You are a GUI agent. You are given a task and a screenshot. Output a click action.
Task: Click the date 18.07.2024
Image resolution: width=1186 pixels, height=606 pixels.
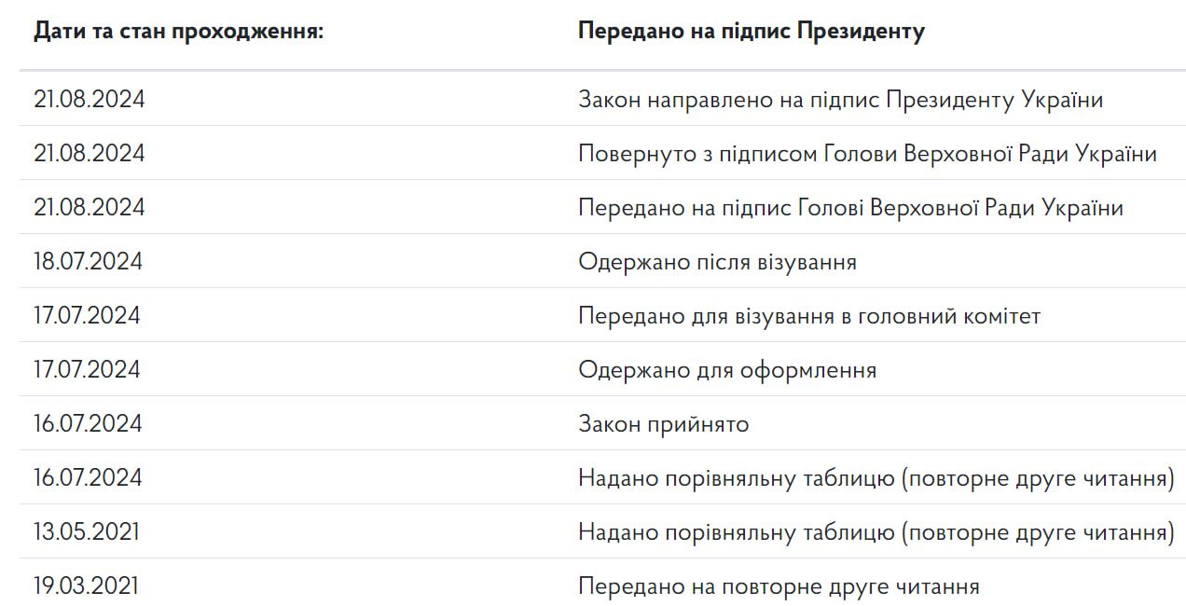[89, 261]
